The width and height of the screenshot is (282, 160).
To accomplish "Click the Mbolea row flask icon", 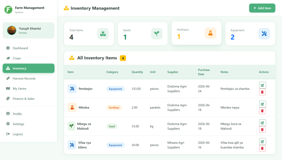I will [72, 107].
